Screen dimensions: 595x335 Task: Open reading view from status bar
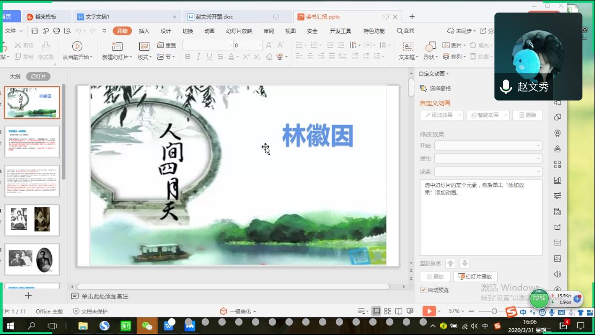pyautogui.click(x=399, y=311)
